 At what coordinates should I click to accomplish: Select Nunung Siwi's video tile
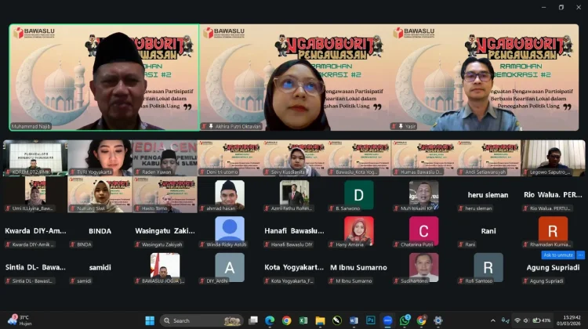[100, 194]
